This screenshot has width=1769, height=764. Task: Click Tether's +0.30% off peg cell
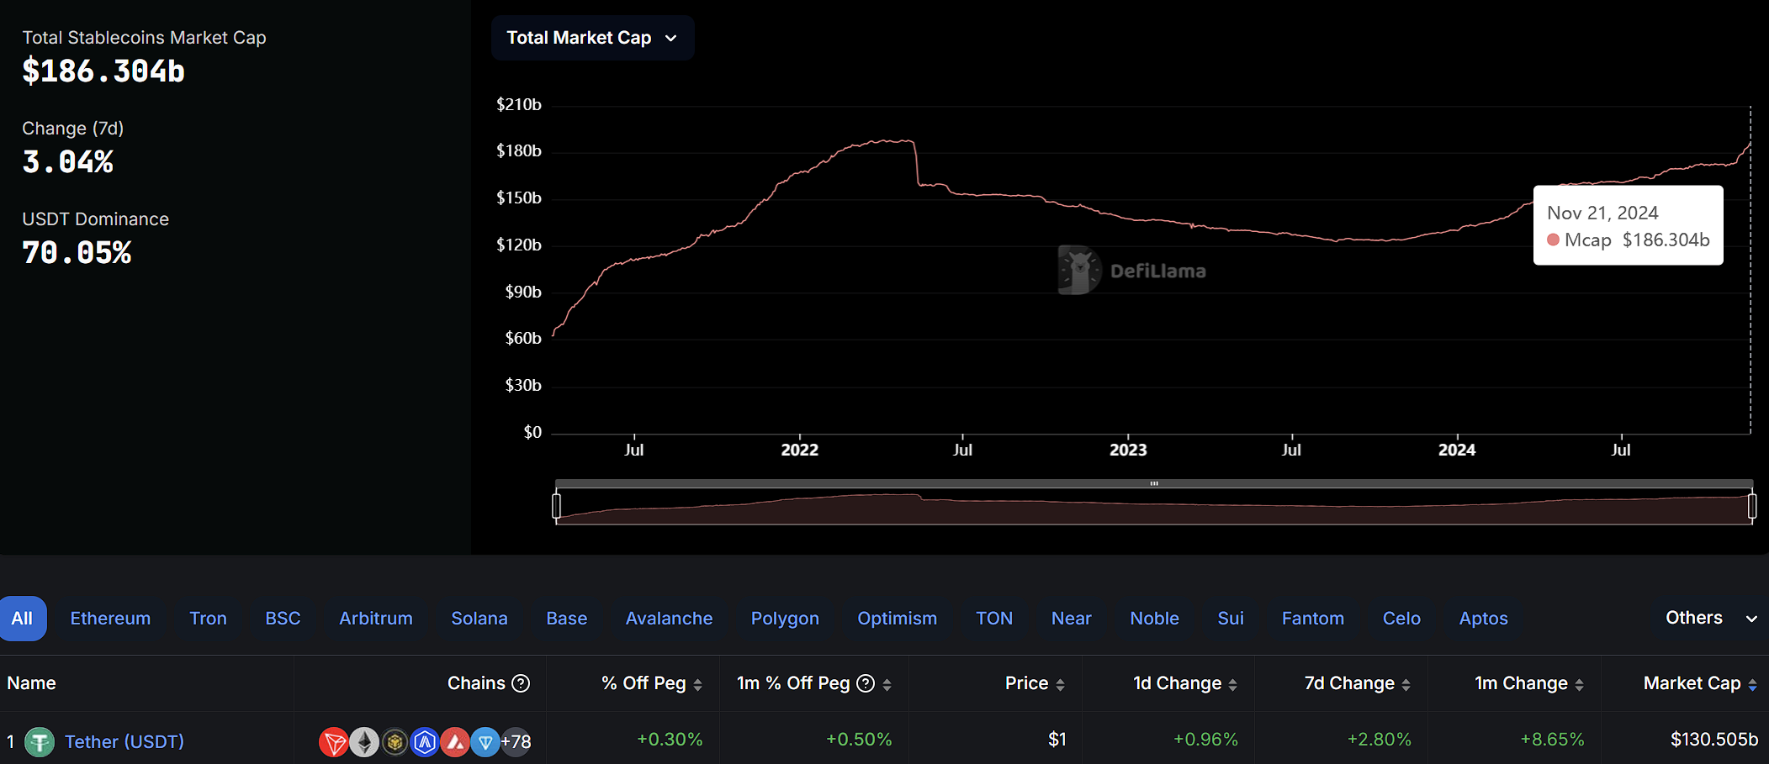click(670, 740)
